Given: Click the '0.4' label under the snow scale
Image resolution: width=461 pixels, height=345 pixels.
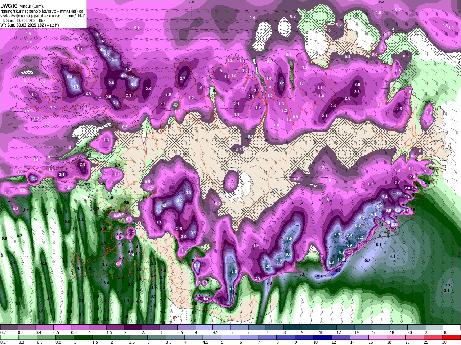Looking at the screenshot, I should click(38, 332).
